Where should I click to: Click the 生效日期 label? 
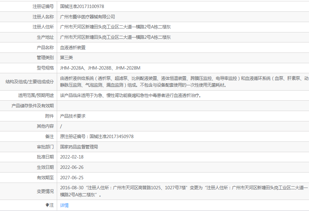coord(45,167)
